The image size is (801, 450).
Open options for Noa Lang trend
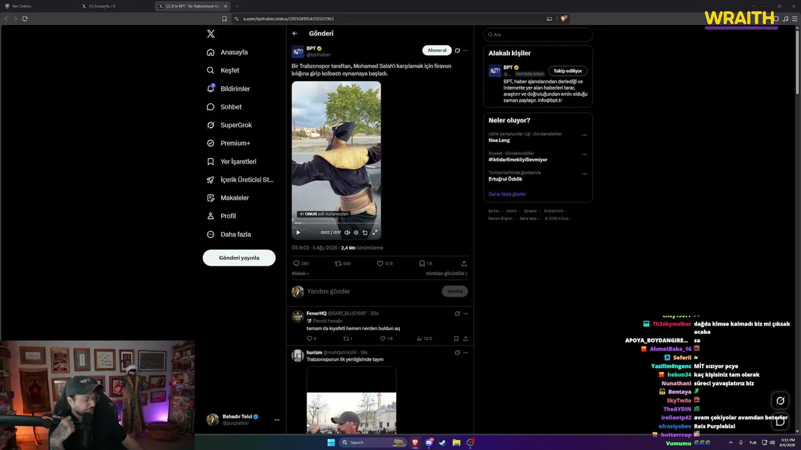coord(584,135)
